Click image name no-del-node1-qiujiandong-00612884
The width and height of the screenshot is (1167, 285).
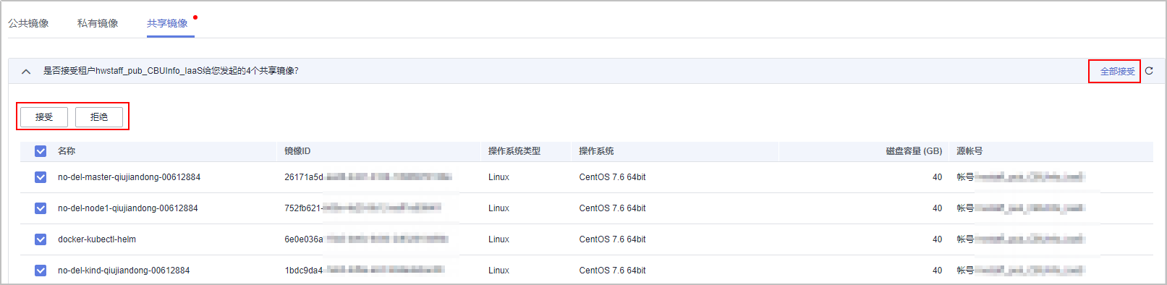128,208
